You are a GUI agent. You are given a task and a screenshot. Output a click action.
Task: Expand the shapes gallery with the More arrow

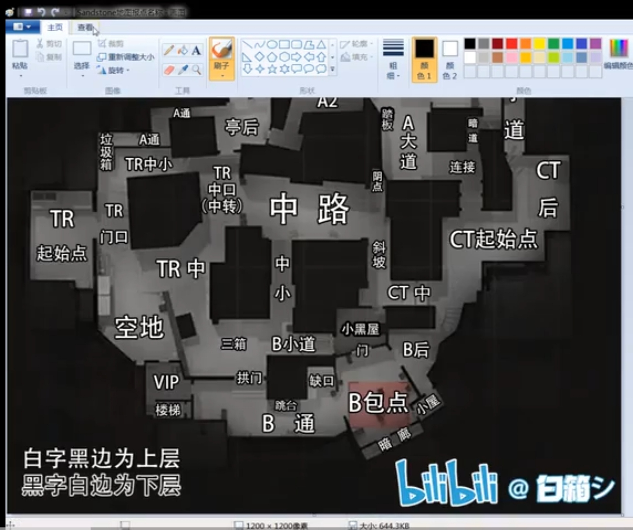(333, 69)
